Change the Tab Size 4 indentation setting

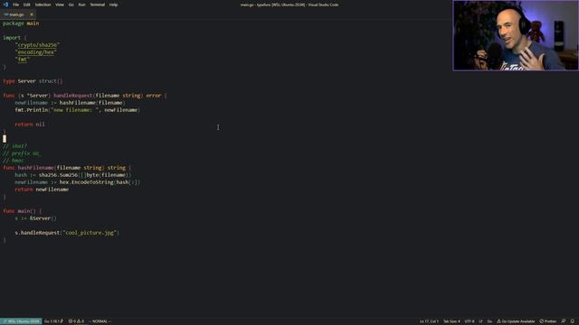tap(451, 321)
